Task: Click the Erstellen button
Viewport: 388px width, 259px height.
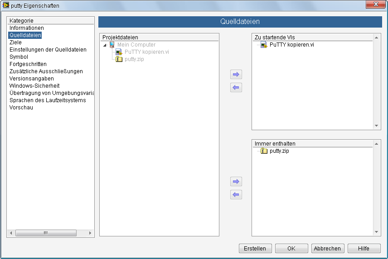Action: [x=255, y=249]
